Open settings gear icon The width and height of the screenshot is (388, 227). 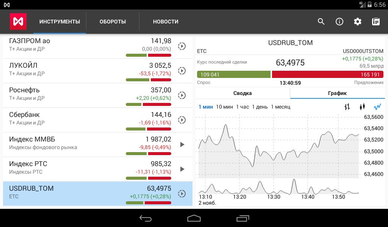click(358, 22)
